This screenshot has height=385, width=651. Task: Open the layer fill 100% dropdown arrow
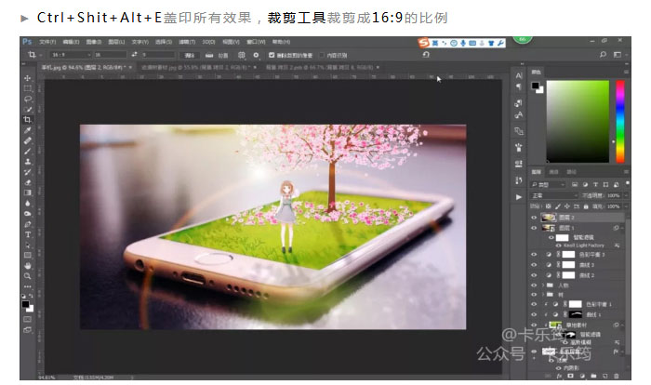pyautogui.click(x=626, y=206)
